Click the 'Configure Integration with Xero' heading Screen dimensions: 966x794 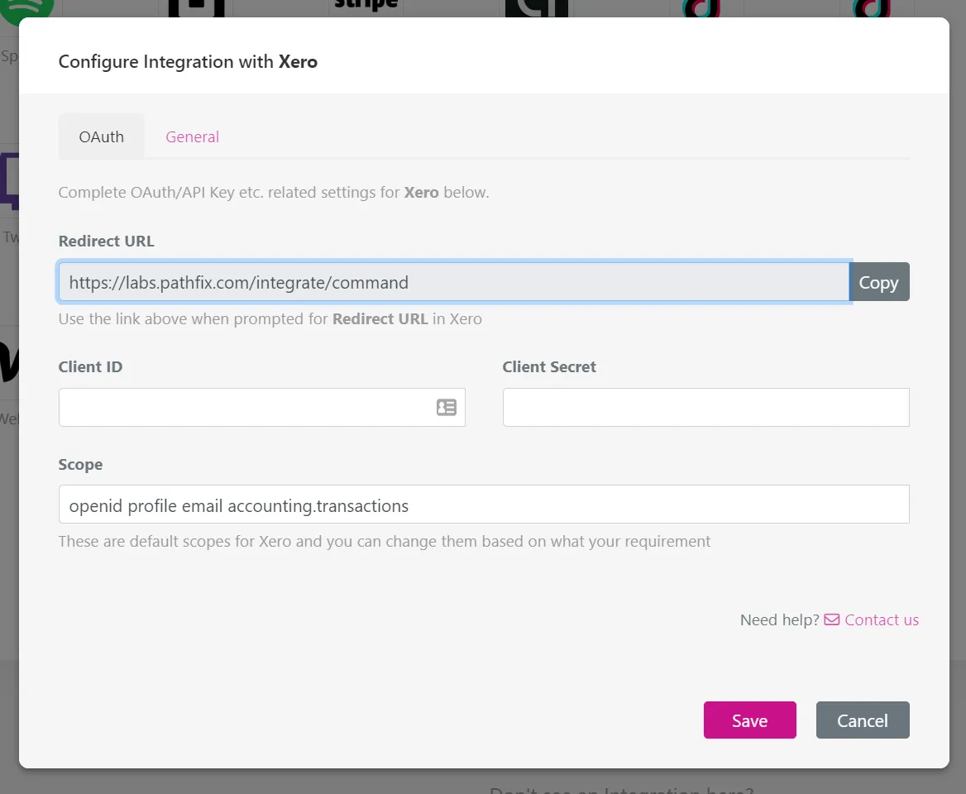pos(188,61)
